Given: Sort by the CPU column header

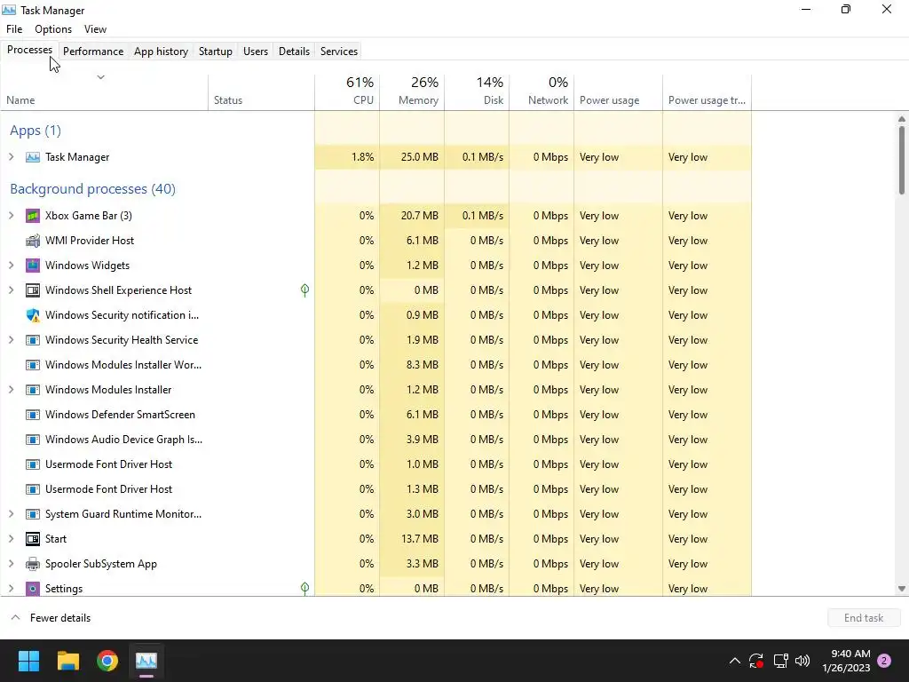Looking at the screenshot, I should (x=347, y=91).
